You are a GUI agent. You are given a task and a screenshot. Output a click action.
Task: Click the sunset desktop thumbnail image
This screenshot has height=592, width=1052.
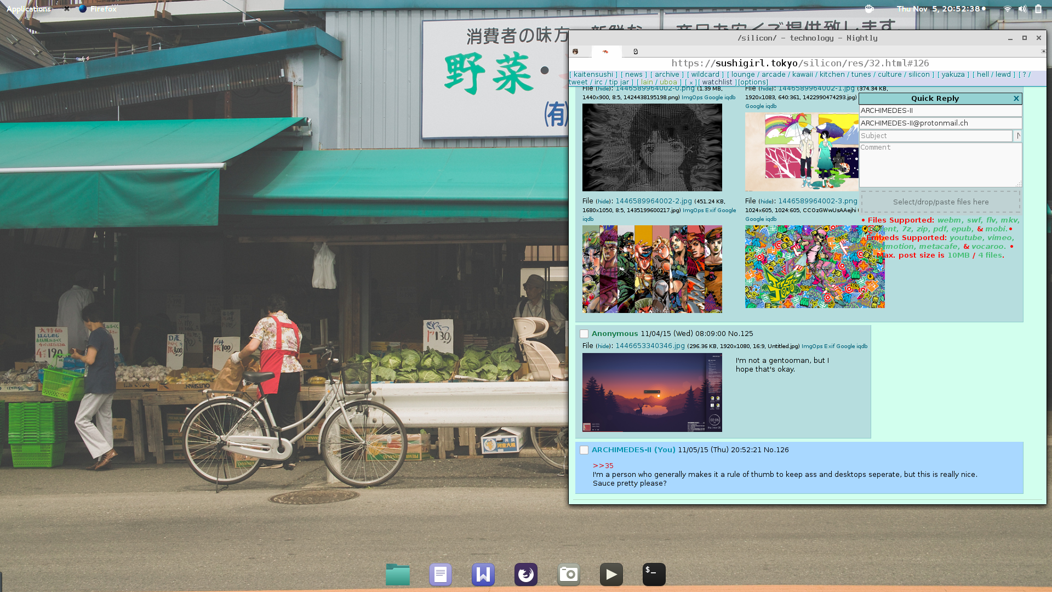click(652, 392)
